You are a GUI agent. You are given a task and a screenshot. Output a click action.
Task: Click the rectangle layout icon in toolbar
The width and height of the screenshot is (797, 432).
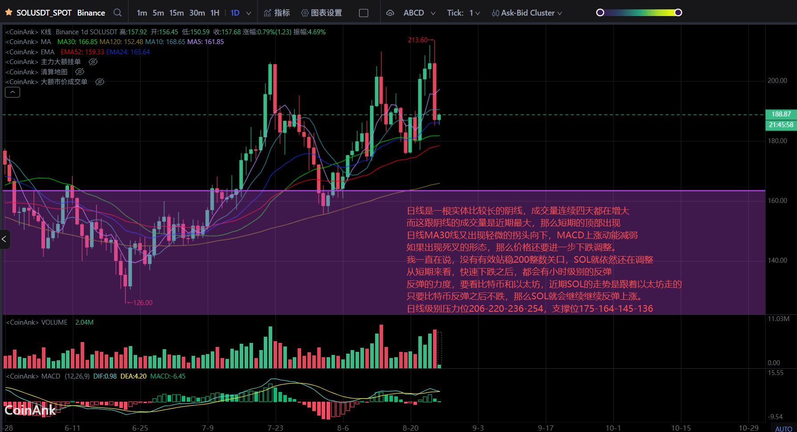tap(364, 13)
